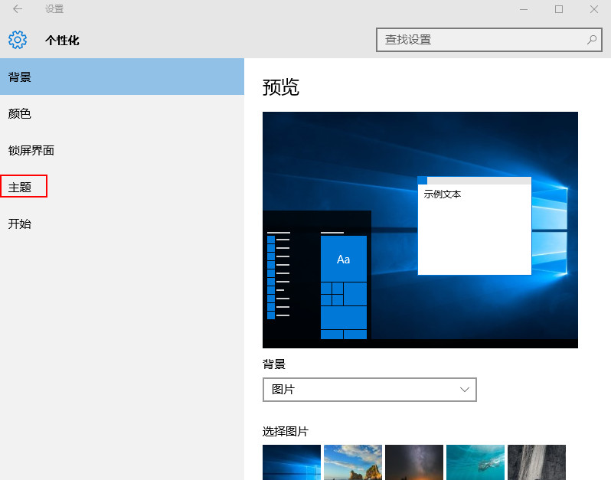
Task: Close the Settings window
Action: (594, 9)
